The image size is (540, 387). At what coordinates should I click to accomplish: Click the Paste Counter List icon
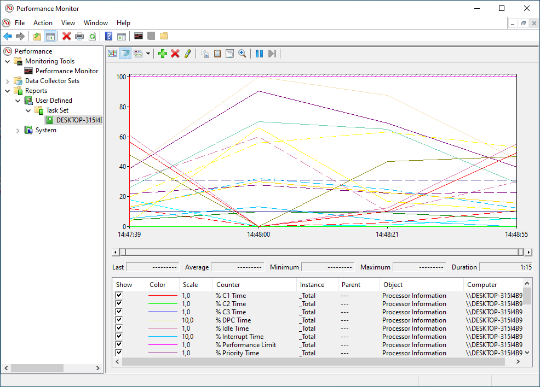tap(217, 53)
